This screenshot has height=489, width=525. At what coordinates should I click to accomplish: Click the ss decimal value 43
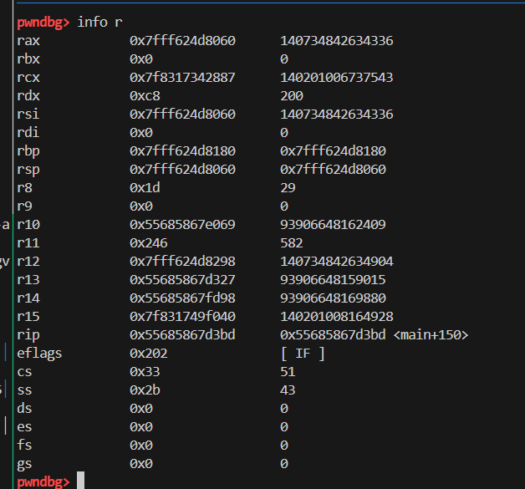click(x=288, y=390)
